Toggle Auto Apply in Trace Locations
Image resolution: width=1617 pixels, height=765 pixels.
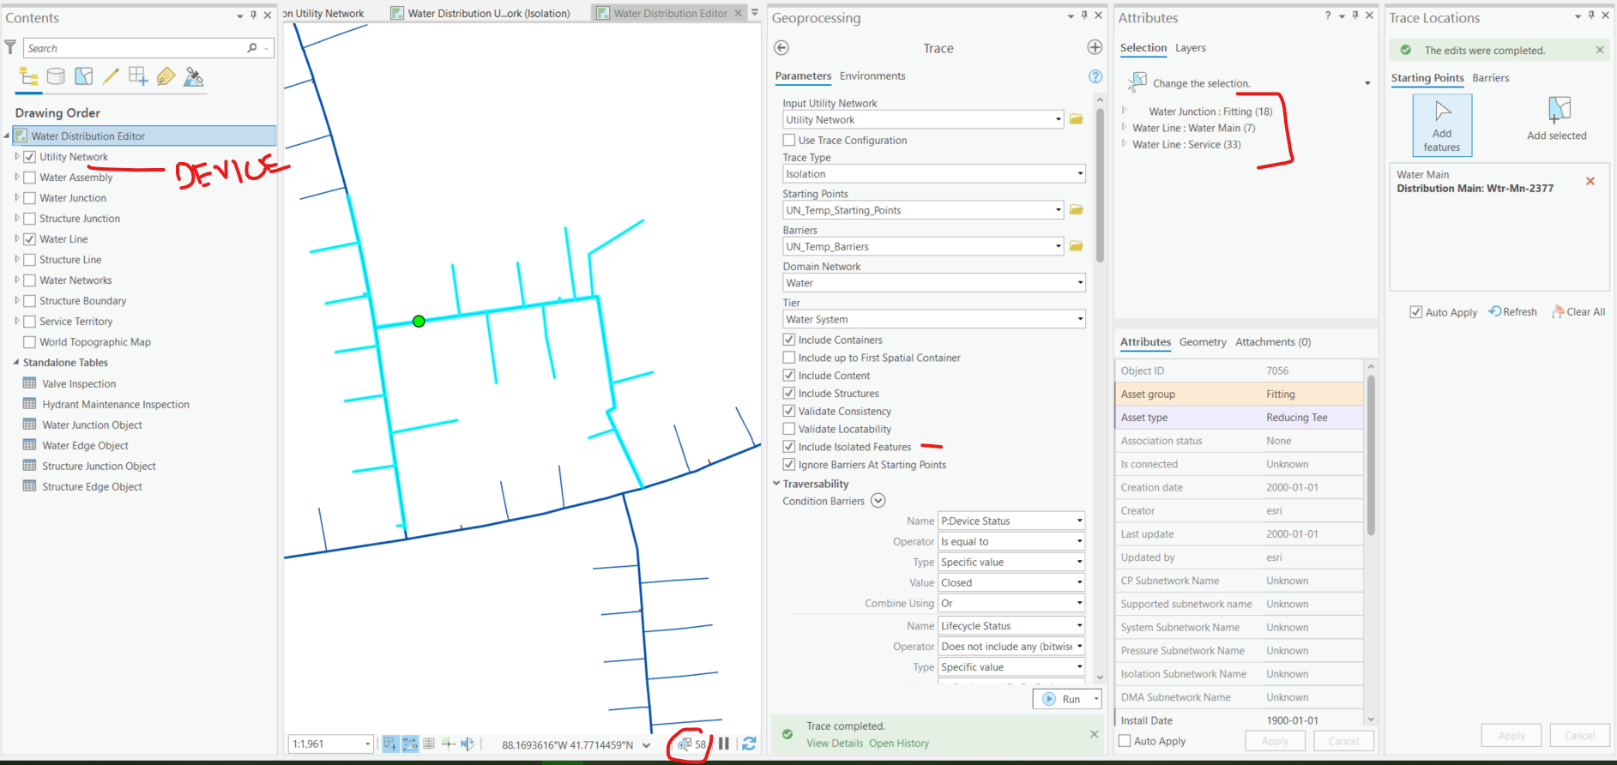click(1416, 312)
